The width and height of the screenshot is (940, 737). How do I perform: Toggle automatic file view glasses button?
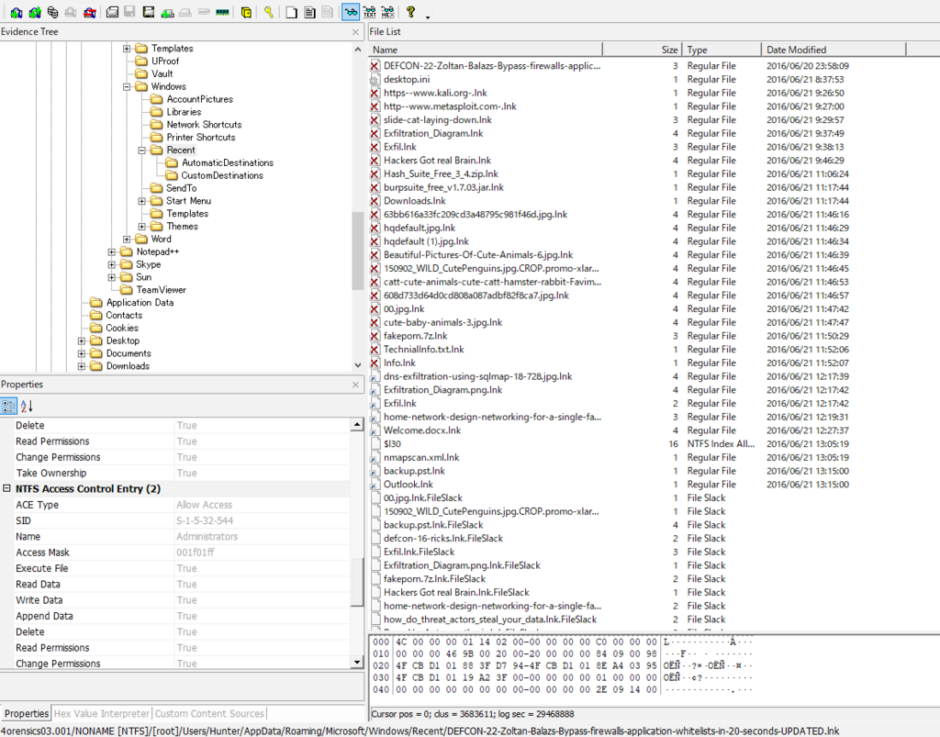(351, 12)
